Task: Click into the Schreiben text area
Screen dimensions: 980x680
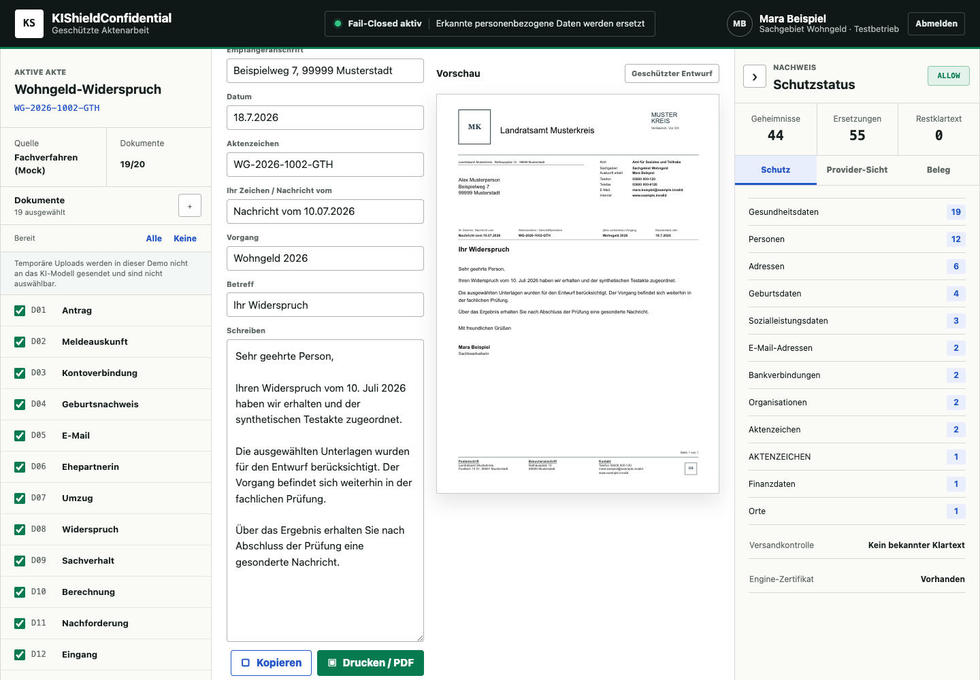Action: tap(325, 490)
